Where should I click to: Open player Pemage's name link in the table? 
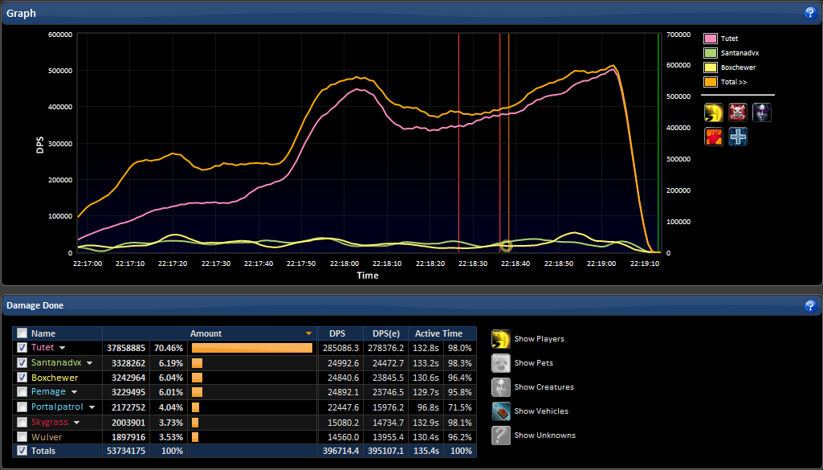[48, 392]
